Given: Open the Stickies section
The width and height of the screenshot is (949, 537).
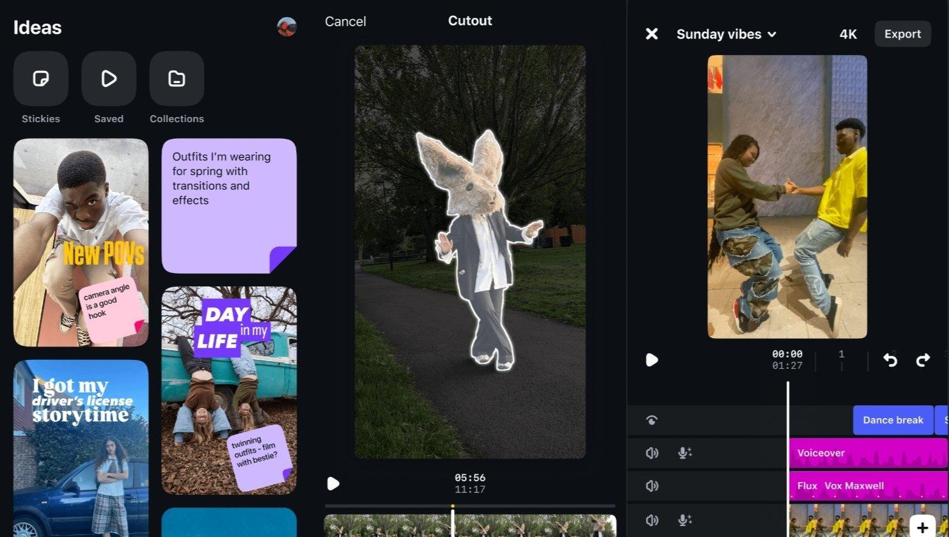Looking at the screenshot, I should pyautogui.click(x=41, y=79).
